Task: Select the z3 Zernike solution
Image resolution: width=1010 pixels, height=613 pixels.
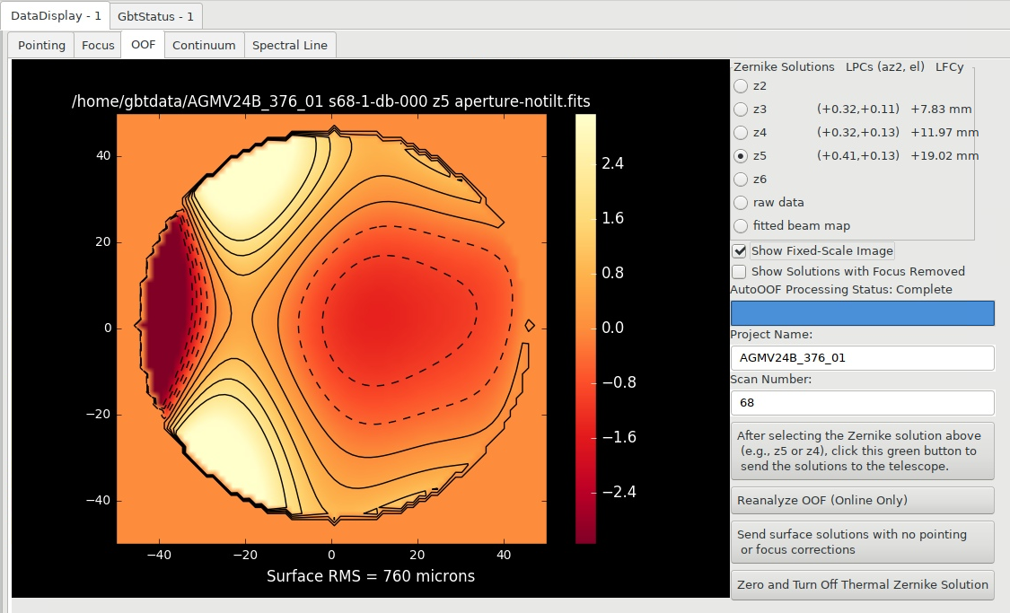Action: coord(741,109)
